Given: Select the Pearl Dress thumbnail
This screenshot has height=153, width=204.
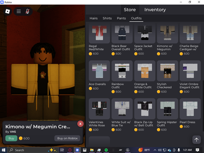Looking at the screenshot, I should pos(190,109).
